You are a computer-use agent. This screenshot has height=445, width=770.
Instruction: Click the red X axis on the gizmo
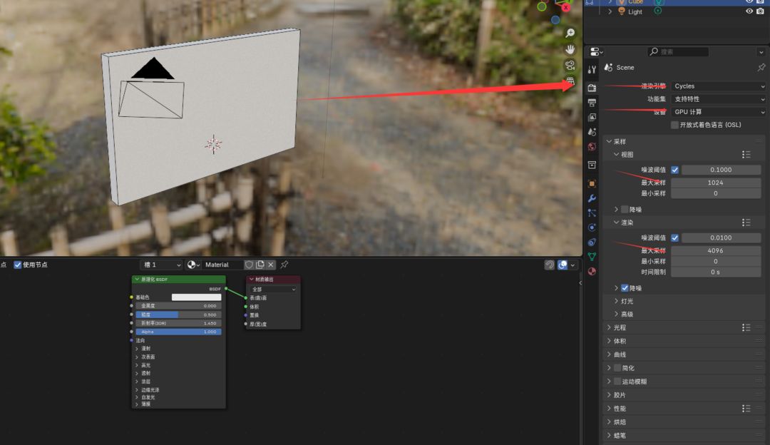(565, 7)
